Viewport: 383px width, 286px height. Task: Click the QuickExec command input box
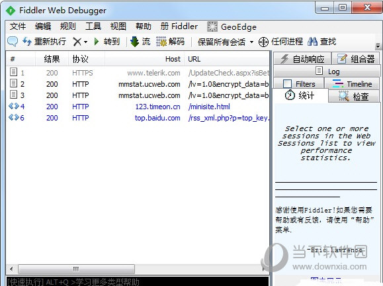(x=138, y=281)
